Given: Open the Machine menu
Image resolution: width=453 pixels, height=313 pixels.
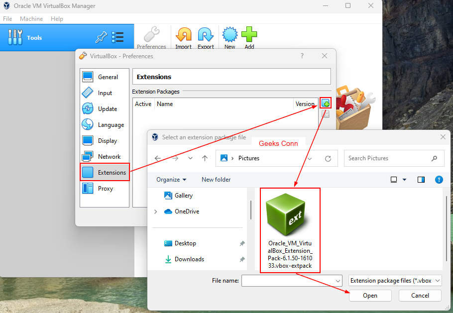Looking at the screenshot, I should point(31,18).
